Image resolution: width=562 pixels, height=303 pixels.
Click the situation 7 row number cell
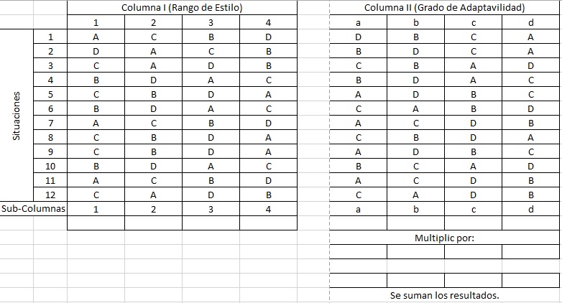tap(50, 123)
